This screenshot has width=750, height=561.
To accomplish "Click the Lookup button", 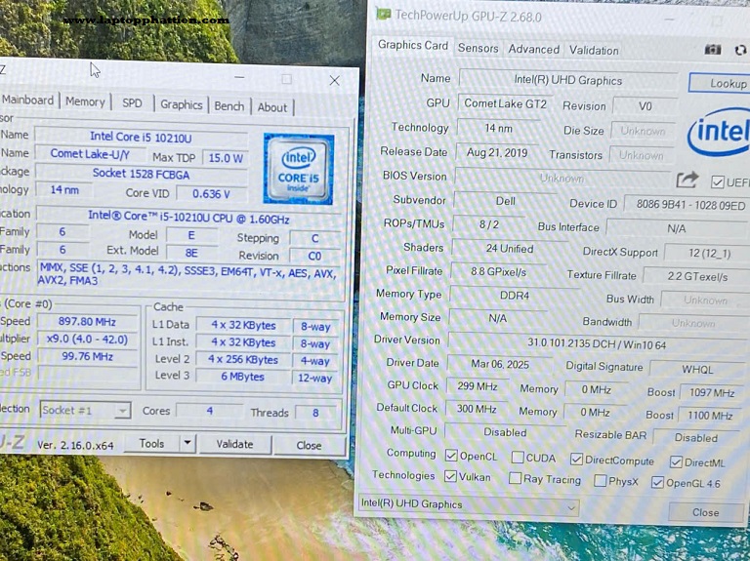I will (723, 84).
